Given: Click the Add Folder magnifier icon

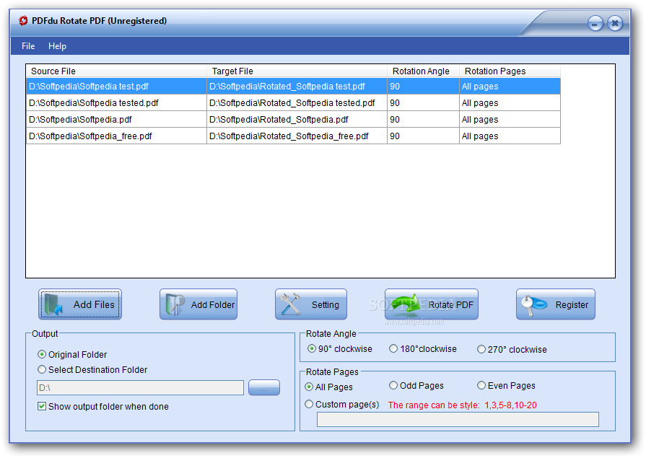Looking at the screenshot, I should click(x=175, y=304).
